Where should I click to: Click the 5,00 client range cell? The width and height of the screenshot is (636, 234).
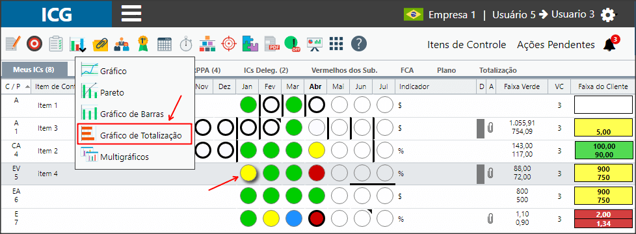pyautogui.click(x=603, y=128)
